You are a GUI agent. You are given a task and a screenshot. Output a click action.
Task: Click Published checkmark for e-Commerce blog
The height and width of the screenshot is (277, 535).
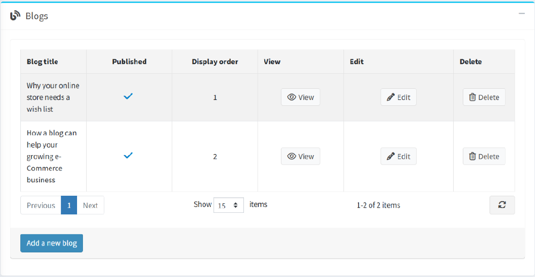128,156
